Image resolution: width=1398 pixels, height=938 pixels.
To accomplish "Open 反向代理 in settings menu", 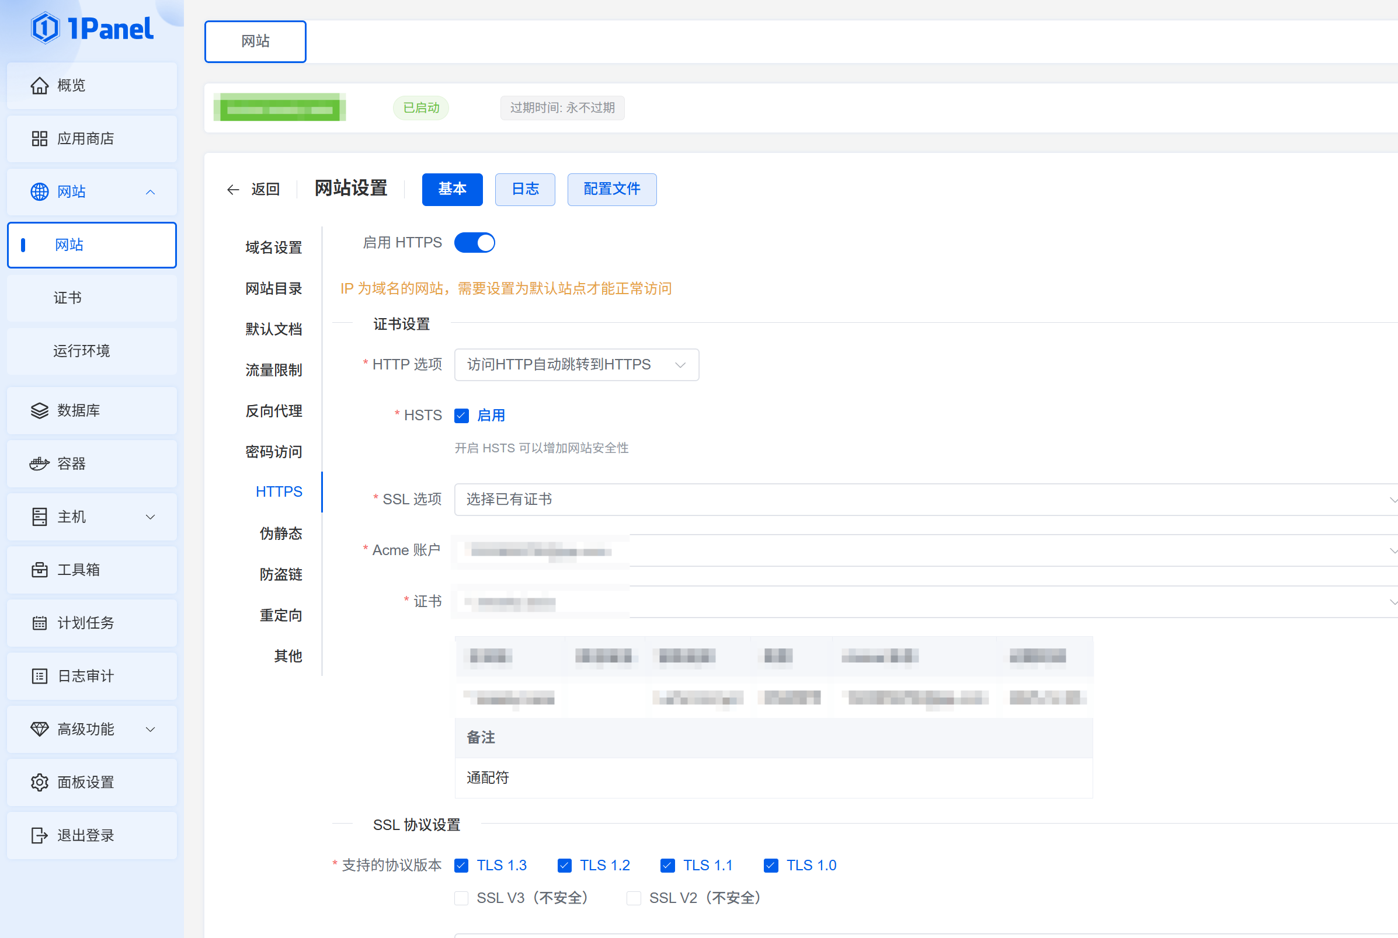I will [x=273, y=411].
